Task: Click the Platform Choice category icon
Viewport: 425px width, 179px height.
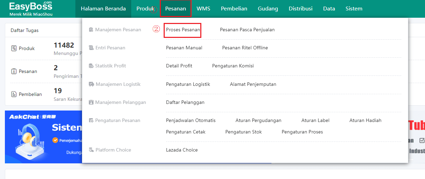Action: (91, 150)
